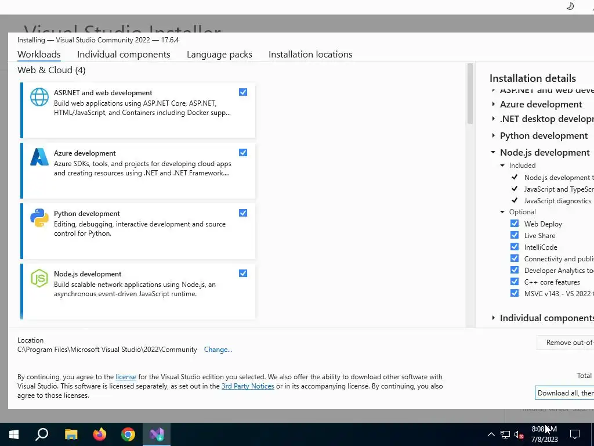Image resolution: width=594 pixels, height=446 pixels.
Task: Open the license link
Action: [126, 377]
